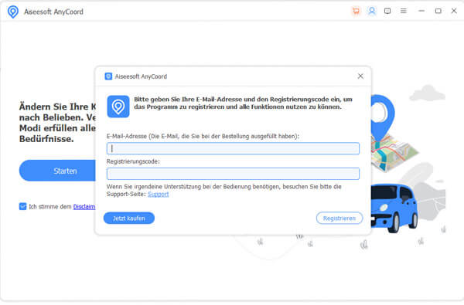Close the main AnyCoord window

pyautogui.click(x=454, y=11)
